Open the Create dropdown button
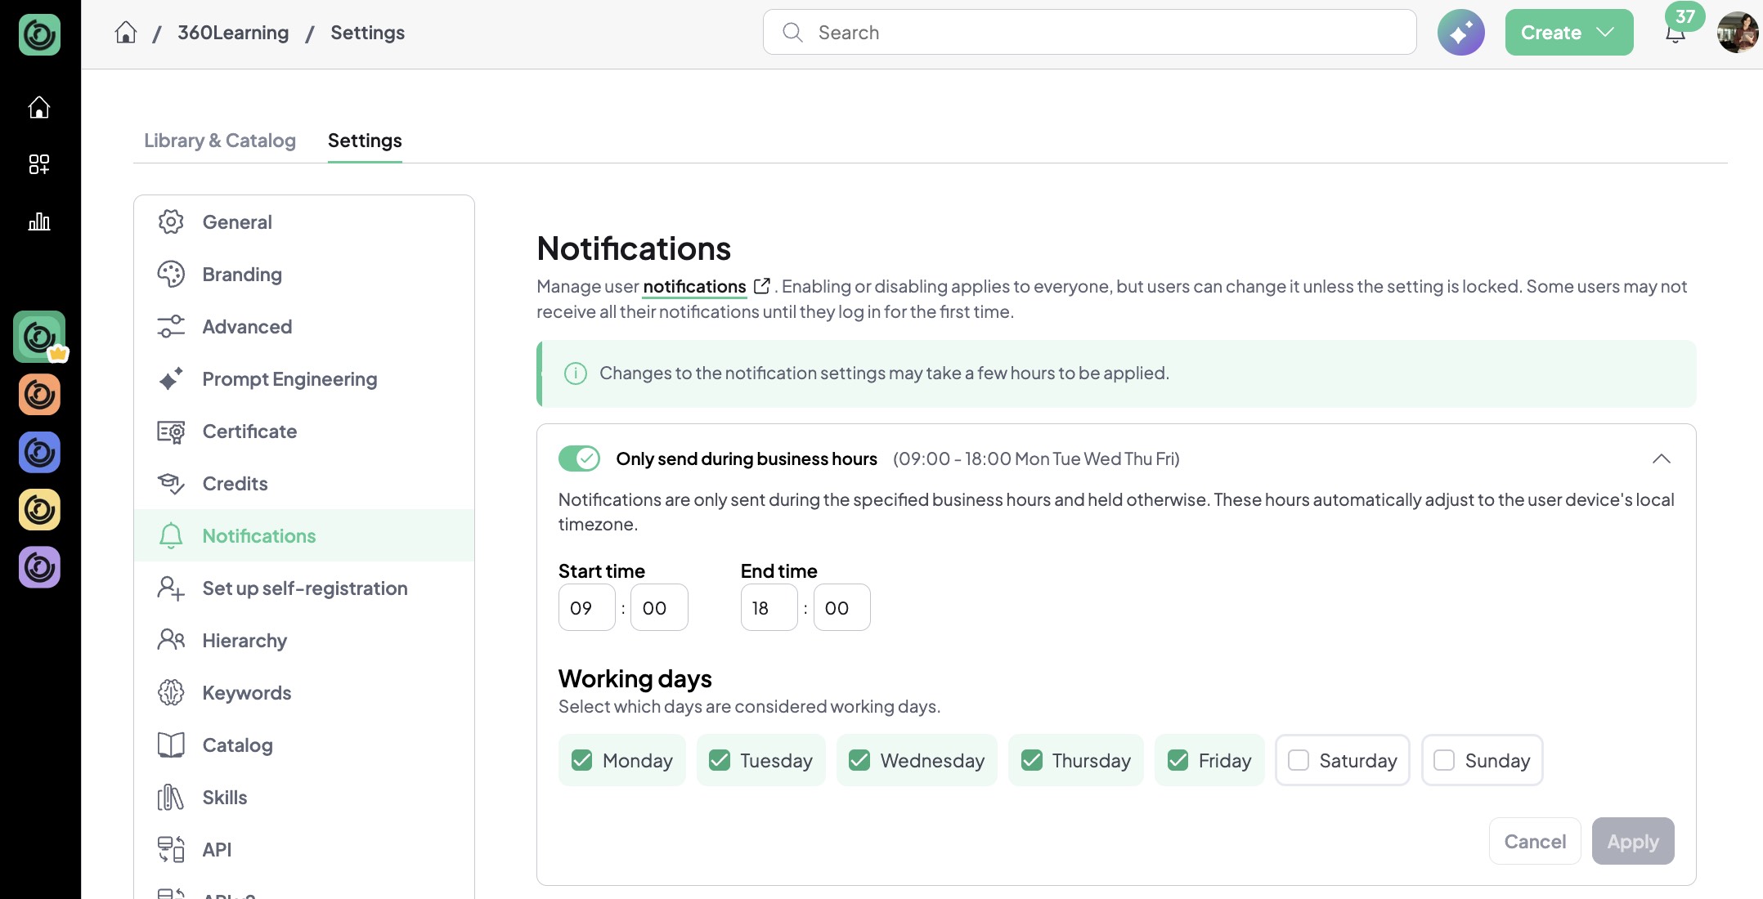Screen dimensions: 1763x899 [1568, 33]
